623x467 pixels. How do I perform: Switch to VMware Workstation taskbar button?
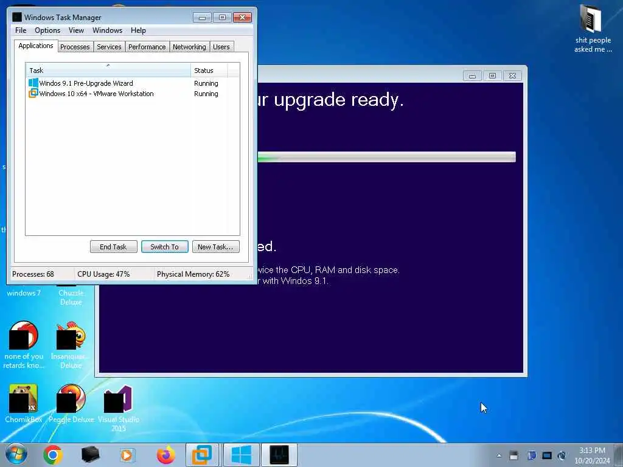pyautogui.click(x=202, y=455)
